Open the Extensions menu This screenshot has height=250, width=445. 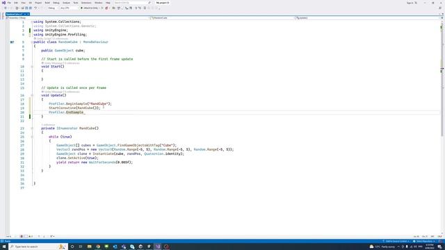[x=86, y=3]
